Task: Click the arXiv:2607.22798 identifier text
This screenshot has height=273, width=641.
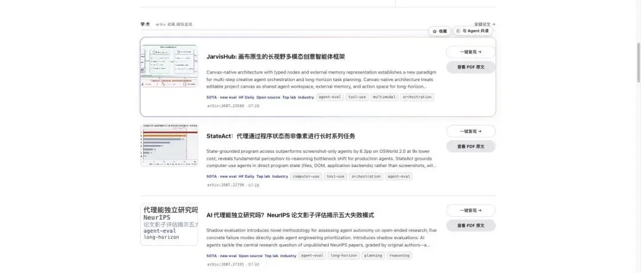Action: point(226,185)
